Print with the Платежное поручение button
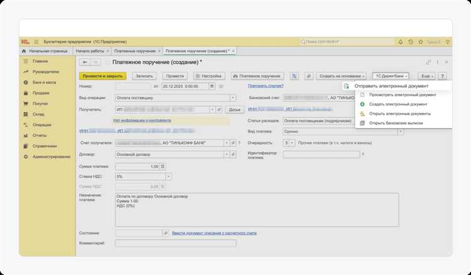The height and width of the screenshot is (275, 471). tap(257, 76)
